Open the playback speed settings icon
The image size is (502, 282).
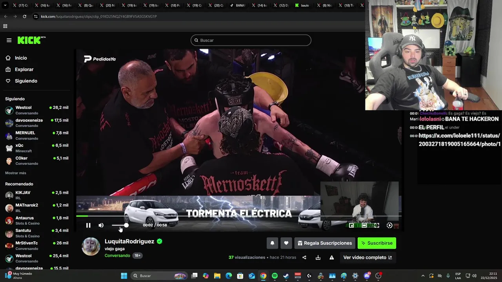point(389,225)
